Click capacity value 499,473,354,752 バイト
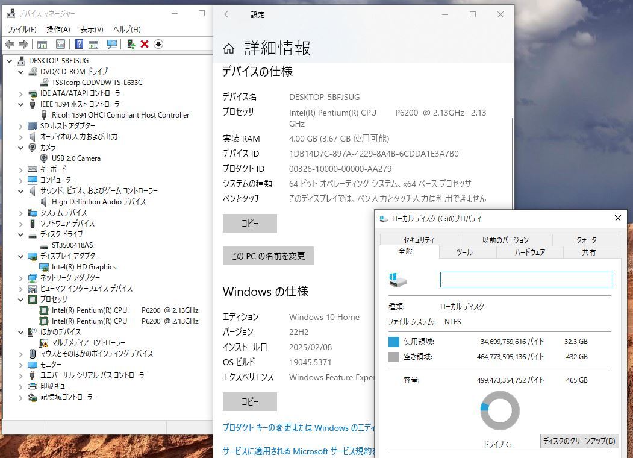Viewport: 633px width, 458px height. coord(510,380)
